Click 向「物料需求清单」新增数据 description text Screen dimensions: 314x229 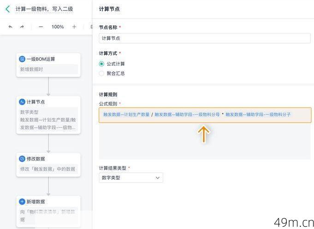(47, 216)
